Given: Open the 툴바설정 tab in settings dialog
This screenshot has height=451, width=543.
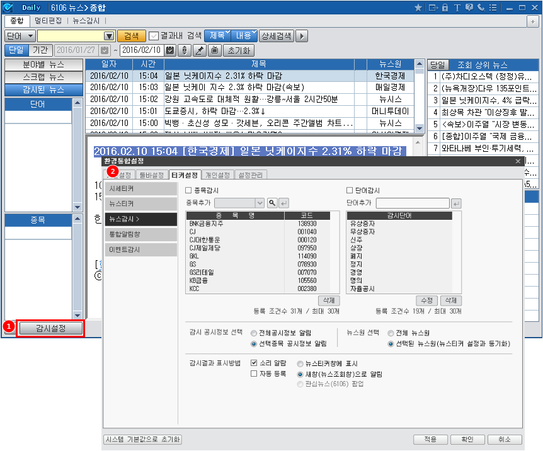Looking at the screenshot, I should click(151, 175).
